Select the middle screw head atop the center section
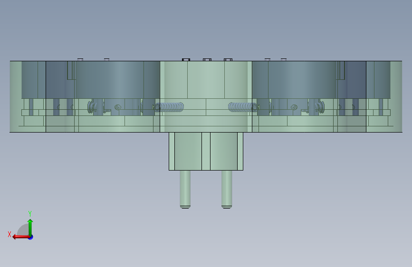 tap(207, 60)
